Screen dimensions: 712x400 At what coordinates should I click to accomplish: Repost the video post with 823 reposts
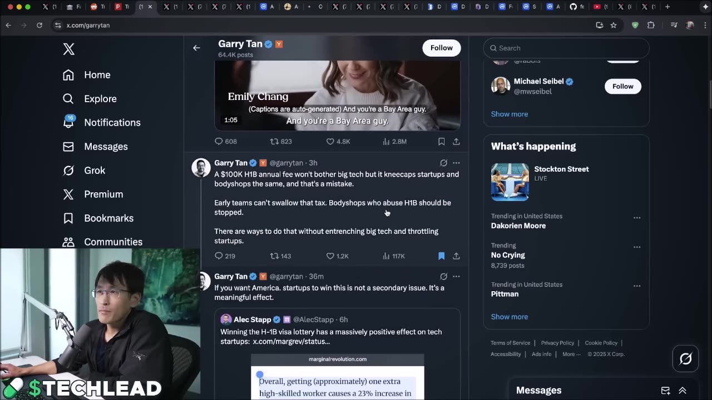(281, 142)
